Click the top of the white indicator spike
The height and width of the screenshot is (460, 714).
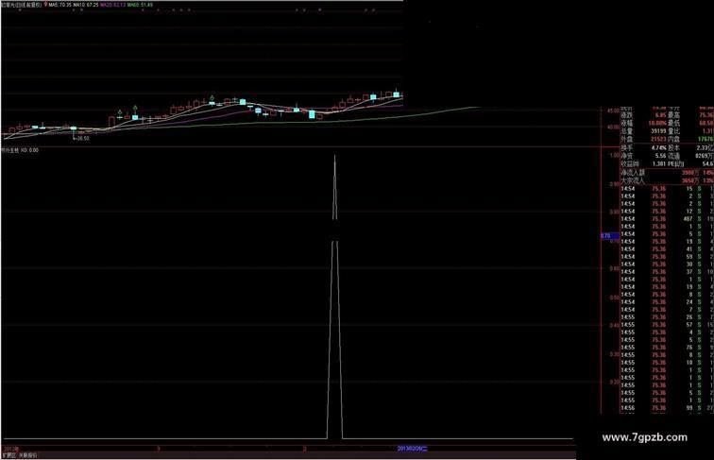(334, 157)
